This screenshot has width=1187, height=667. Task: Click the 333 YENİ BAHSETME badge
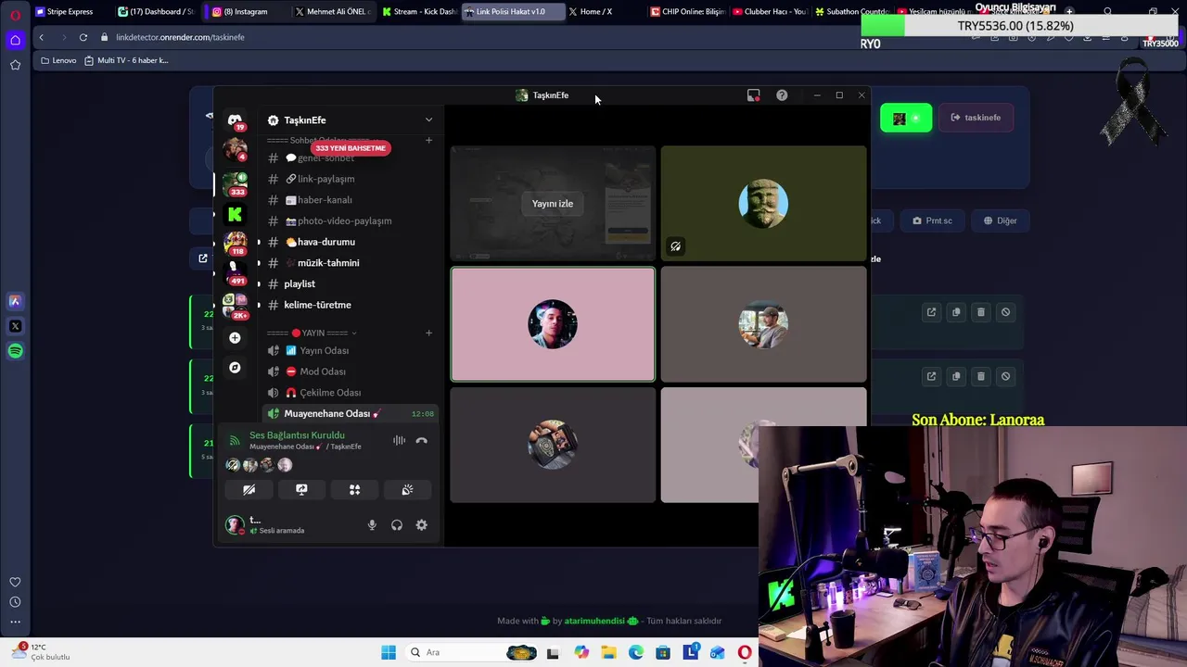[350, 148]
